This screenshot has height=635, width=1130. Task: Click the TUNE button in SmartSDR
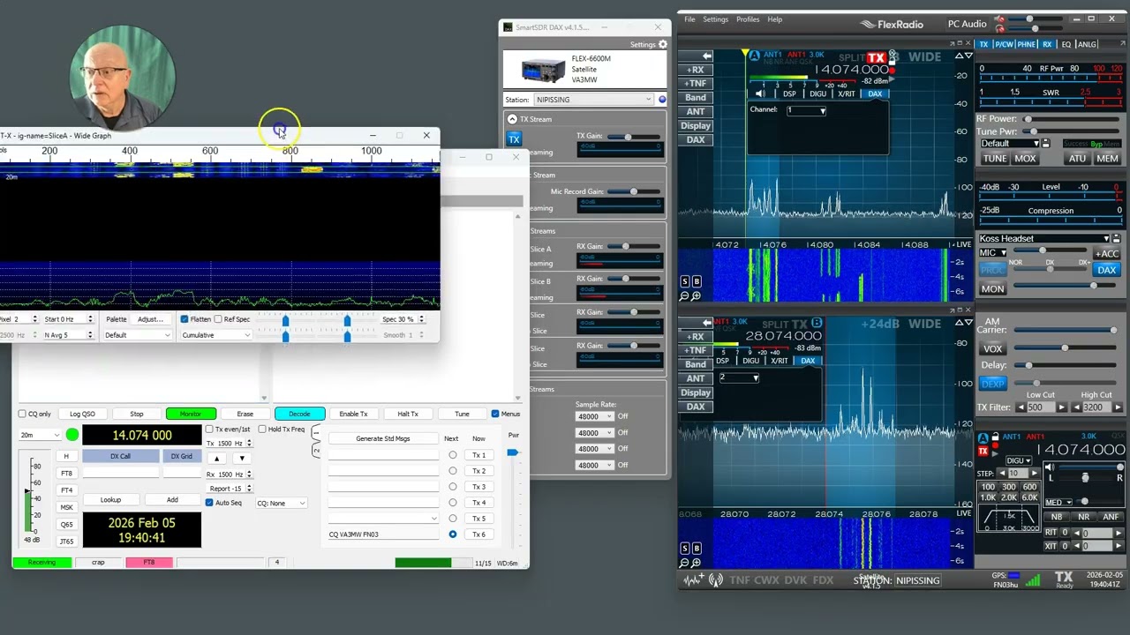[x=994, y=159]
